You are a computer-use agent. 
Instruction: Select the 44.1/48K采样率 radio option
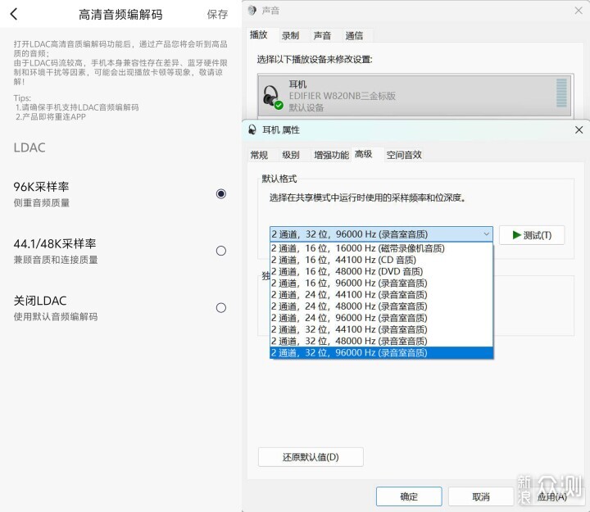click(x=221, y=251)
